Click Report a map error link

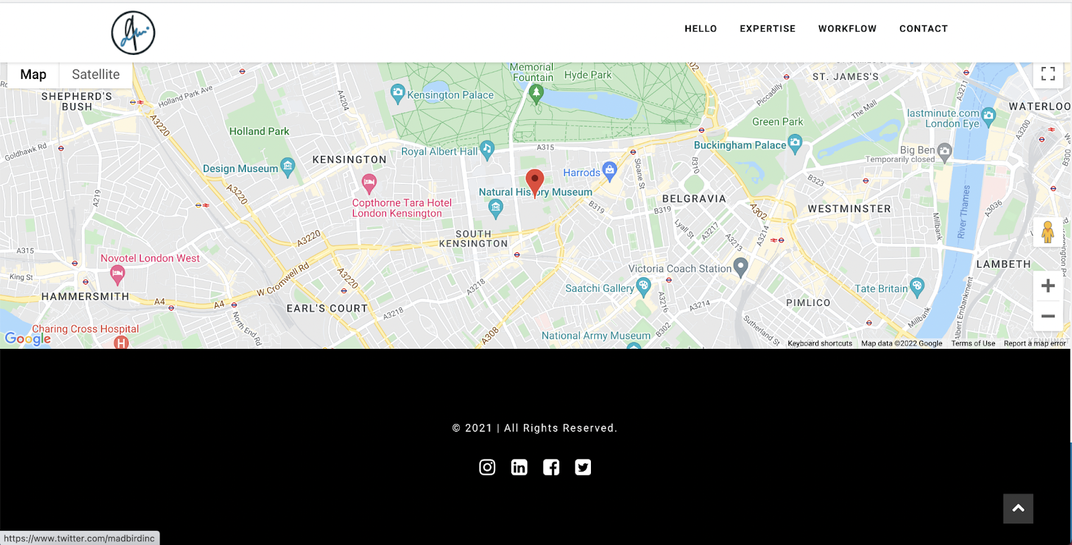pyautogui.click(x=1034, y=343)
